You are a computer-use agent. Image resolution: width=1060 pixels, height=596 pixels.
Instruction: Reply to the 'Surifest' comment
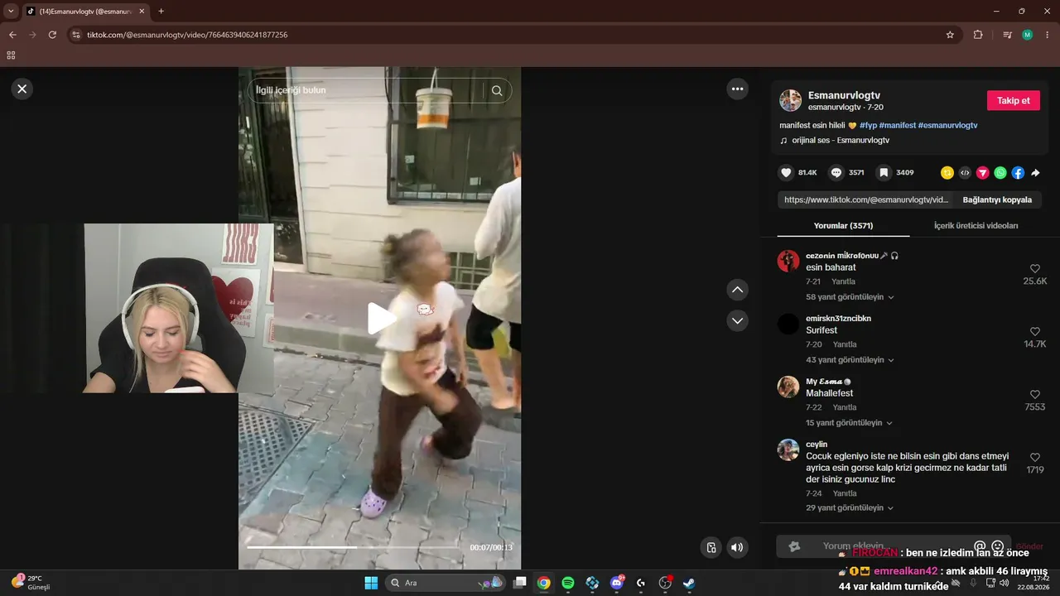tap(845, 344)
